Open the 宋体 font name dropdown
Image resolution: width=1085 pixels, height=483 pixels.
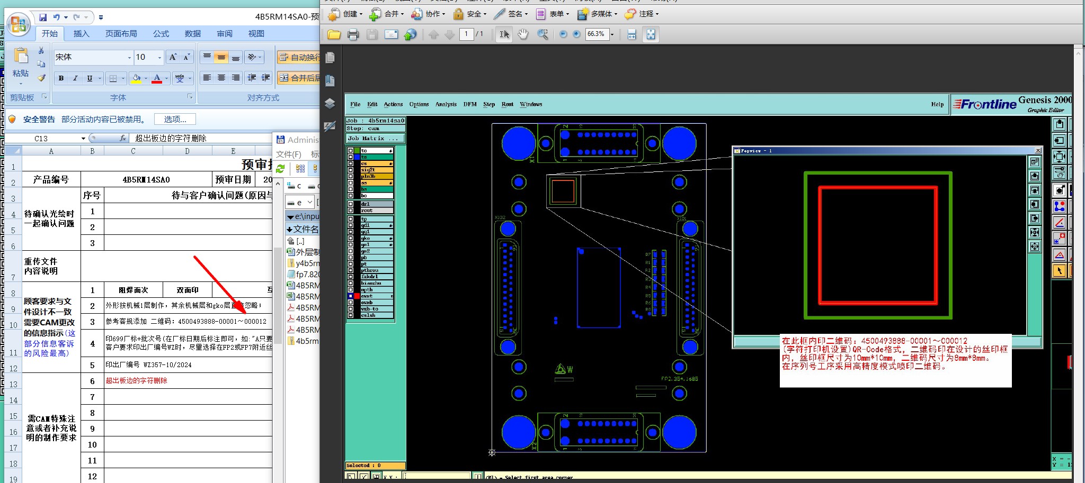click(x=129, y=57)
